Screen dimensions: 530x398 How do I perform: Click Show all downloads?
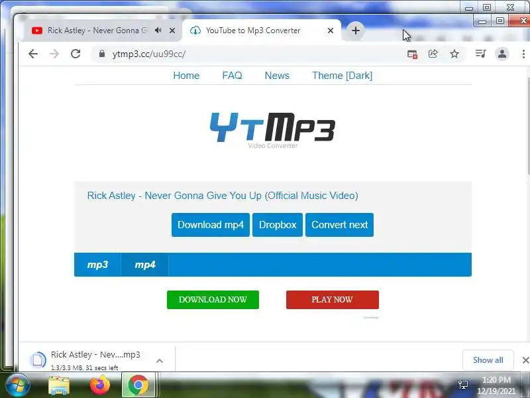pos(488,360)
